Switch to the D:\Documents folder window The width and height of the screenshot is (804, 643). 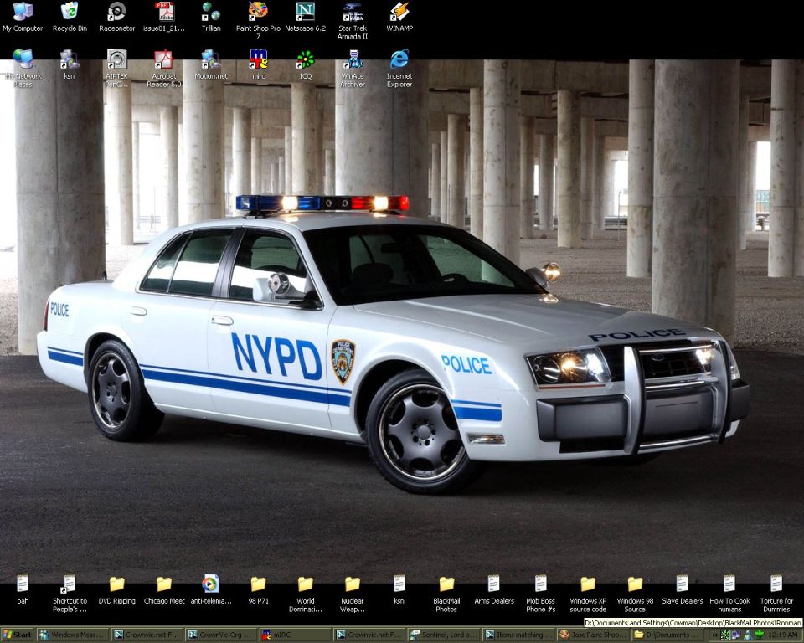(x=667, y=635)
